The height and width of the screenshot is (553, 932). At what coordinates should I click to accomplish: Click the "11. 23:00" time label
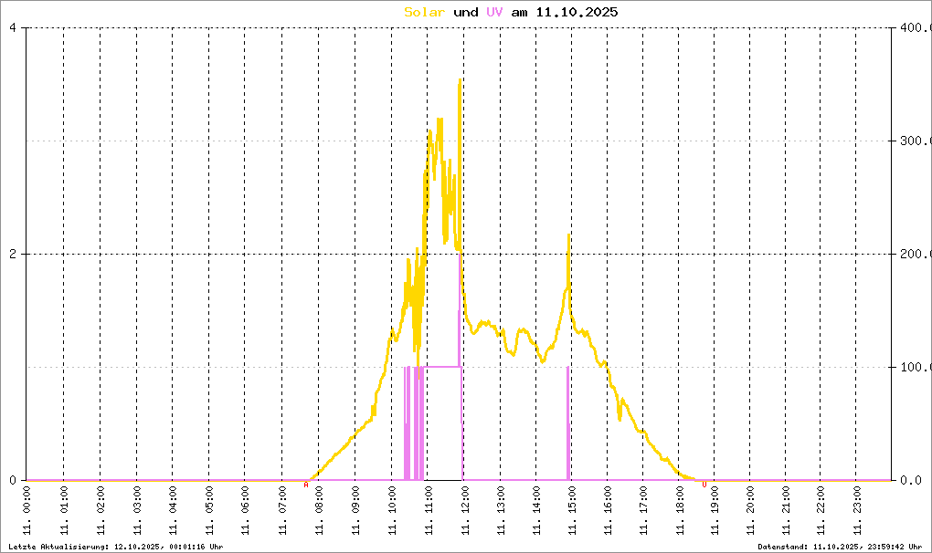pyautogui.click(x=856, y=510)
